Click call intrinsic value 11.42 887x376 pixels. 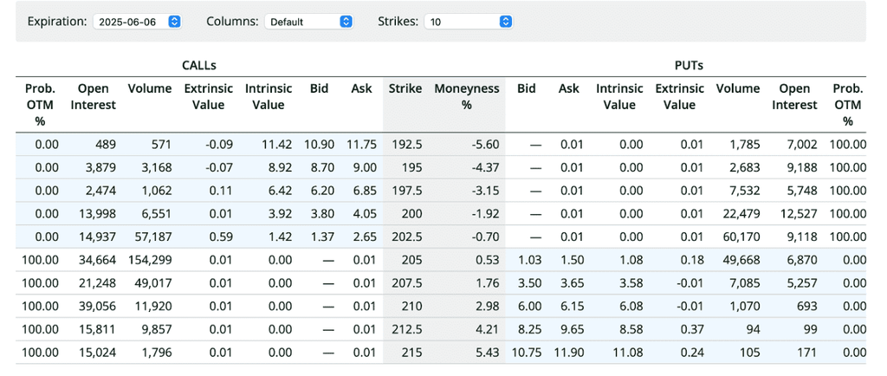pyautogui.click(x=278, y=144)
